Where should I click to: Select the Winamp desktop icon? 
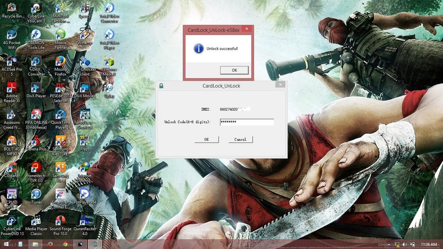click(x=85, y=37)
